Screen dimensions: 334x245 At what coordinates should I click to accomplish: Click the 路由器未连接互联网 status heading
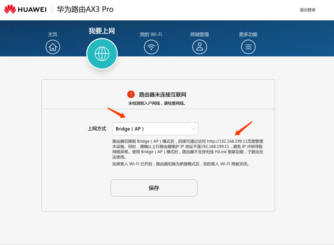163,94
